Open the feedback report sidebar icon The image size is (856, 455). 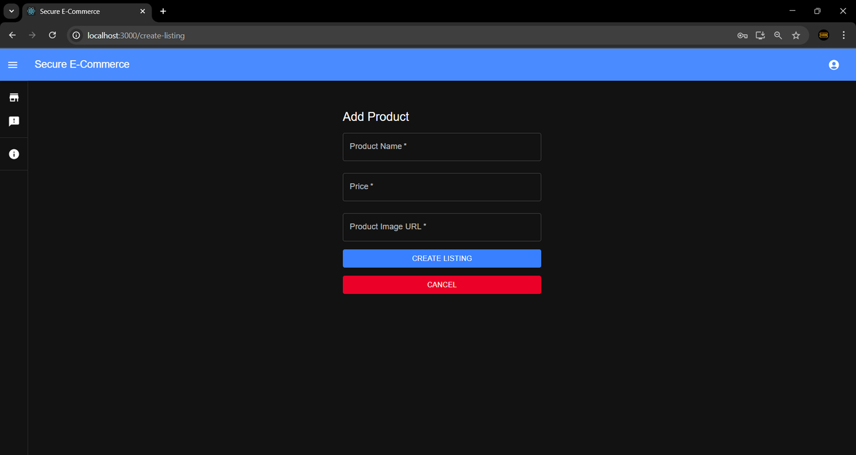coord(13,121)
